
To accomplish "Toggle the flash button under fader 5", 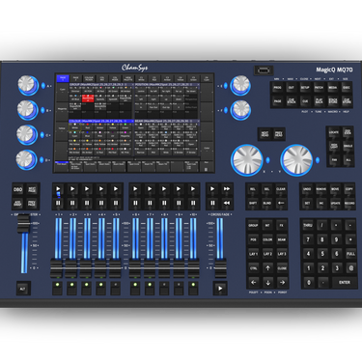I will [116, 288].
